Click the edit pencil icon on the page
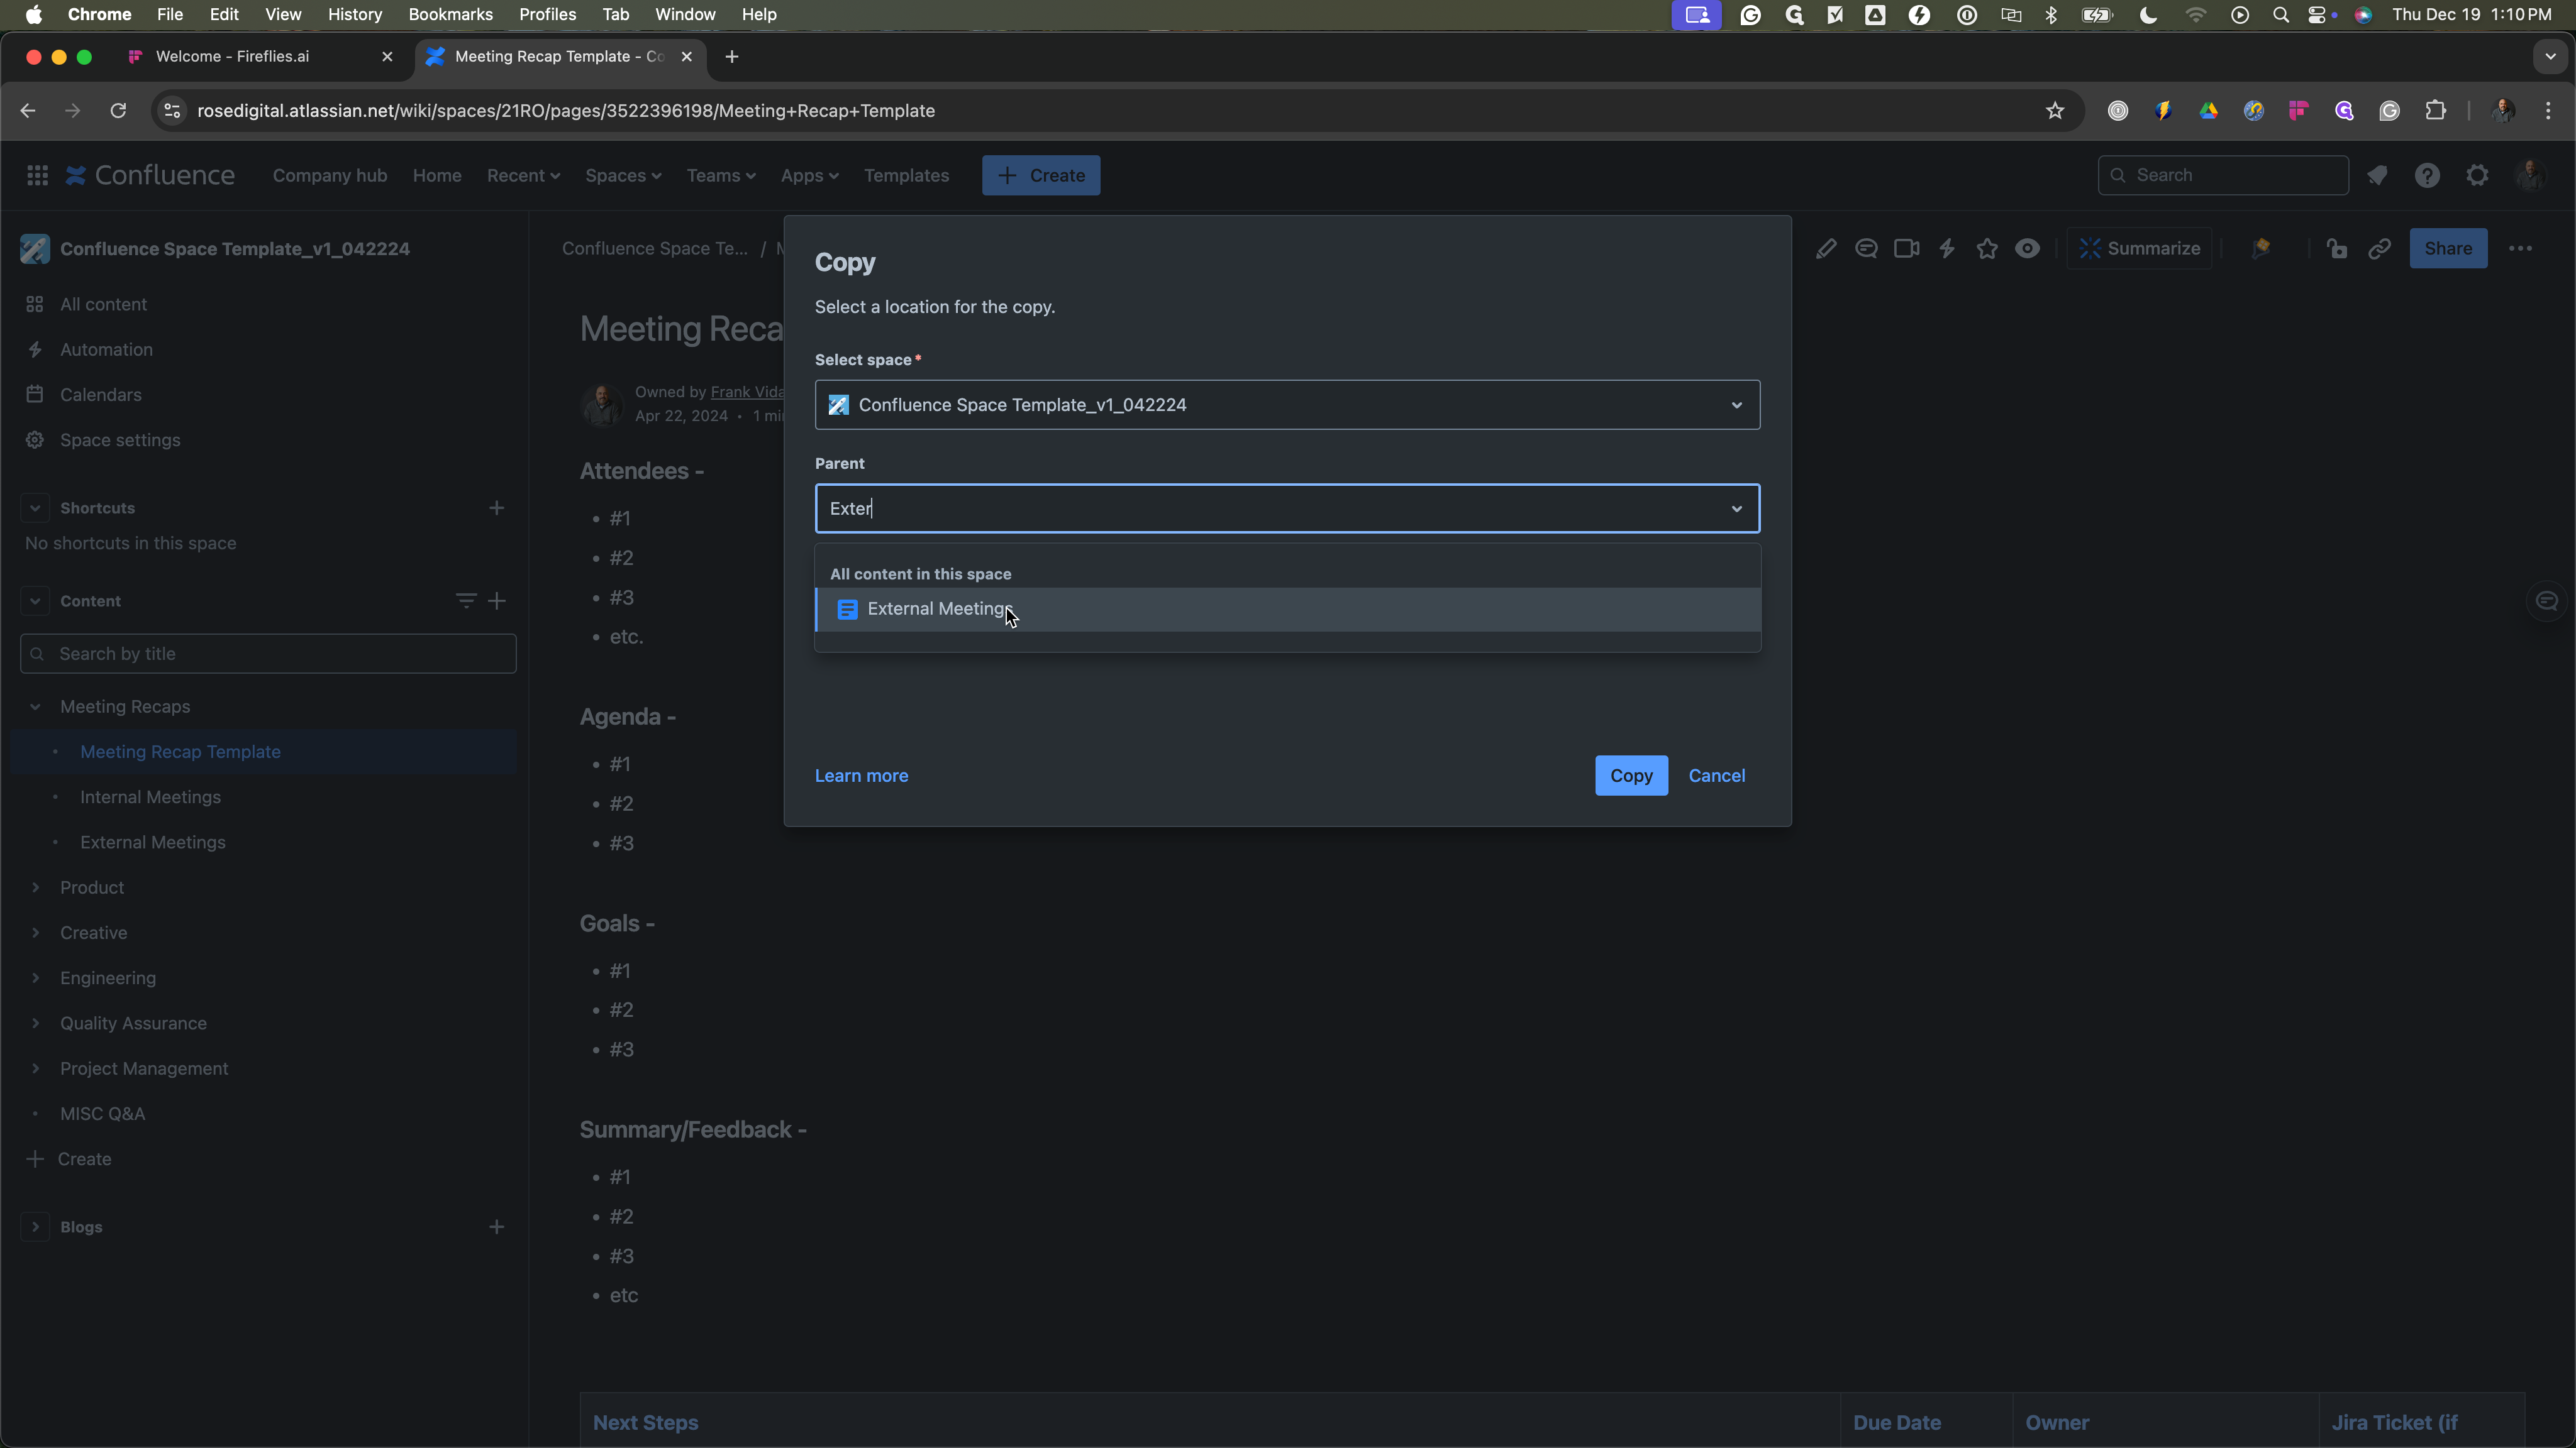 tap(1826, 249)
